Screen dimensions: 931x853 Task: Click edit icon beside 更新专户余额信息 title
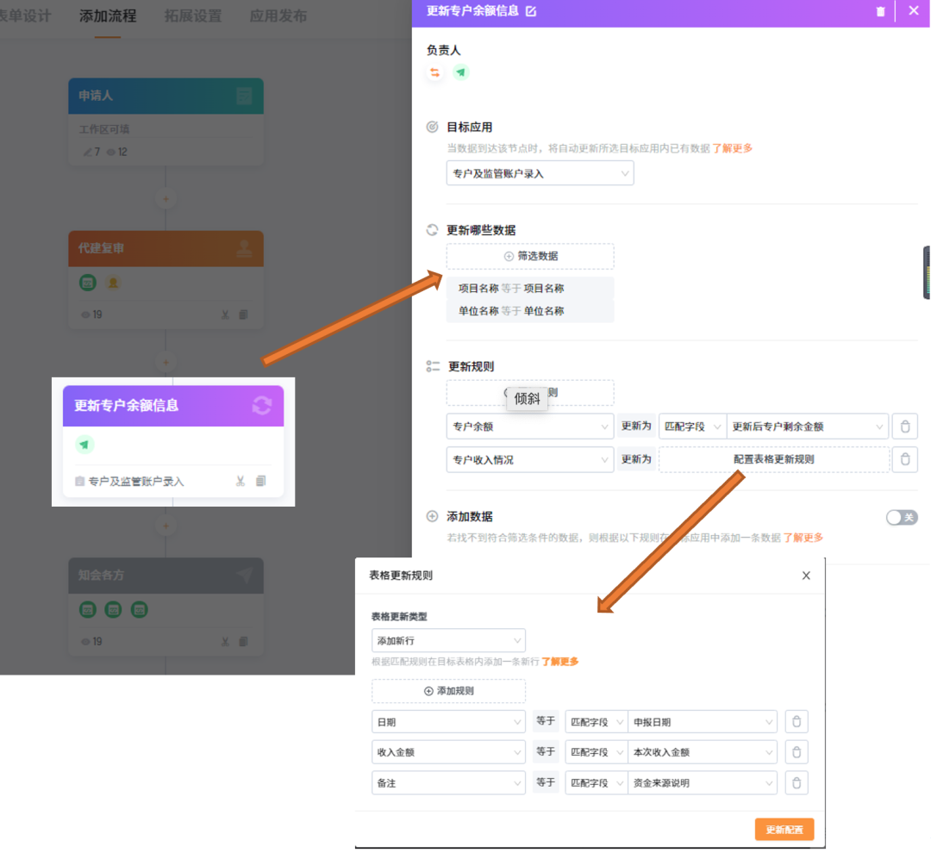coord(531,11)
